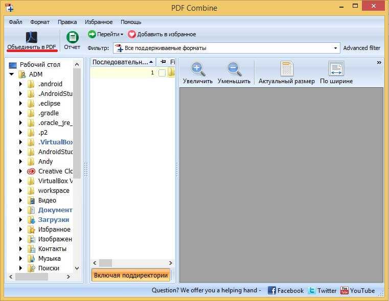Viewport: 389px width, 301px height.
Task: Expand the .eclipse folder node
Action: (x=20, y=103)
